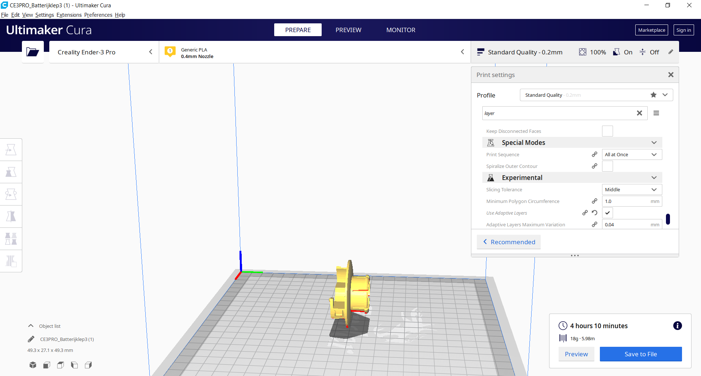The height and width of the screenshot is (376, 701).
Task: Switch to left side view icon
Action: (74, 365)
